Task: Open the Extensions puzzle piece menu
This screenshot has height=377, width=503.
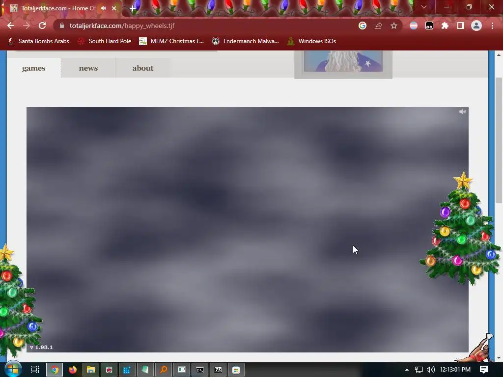Action: point(445,26)
